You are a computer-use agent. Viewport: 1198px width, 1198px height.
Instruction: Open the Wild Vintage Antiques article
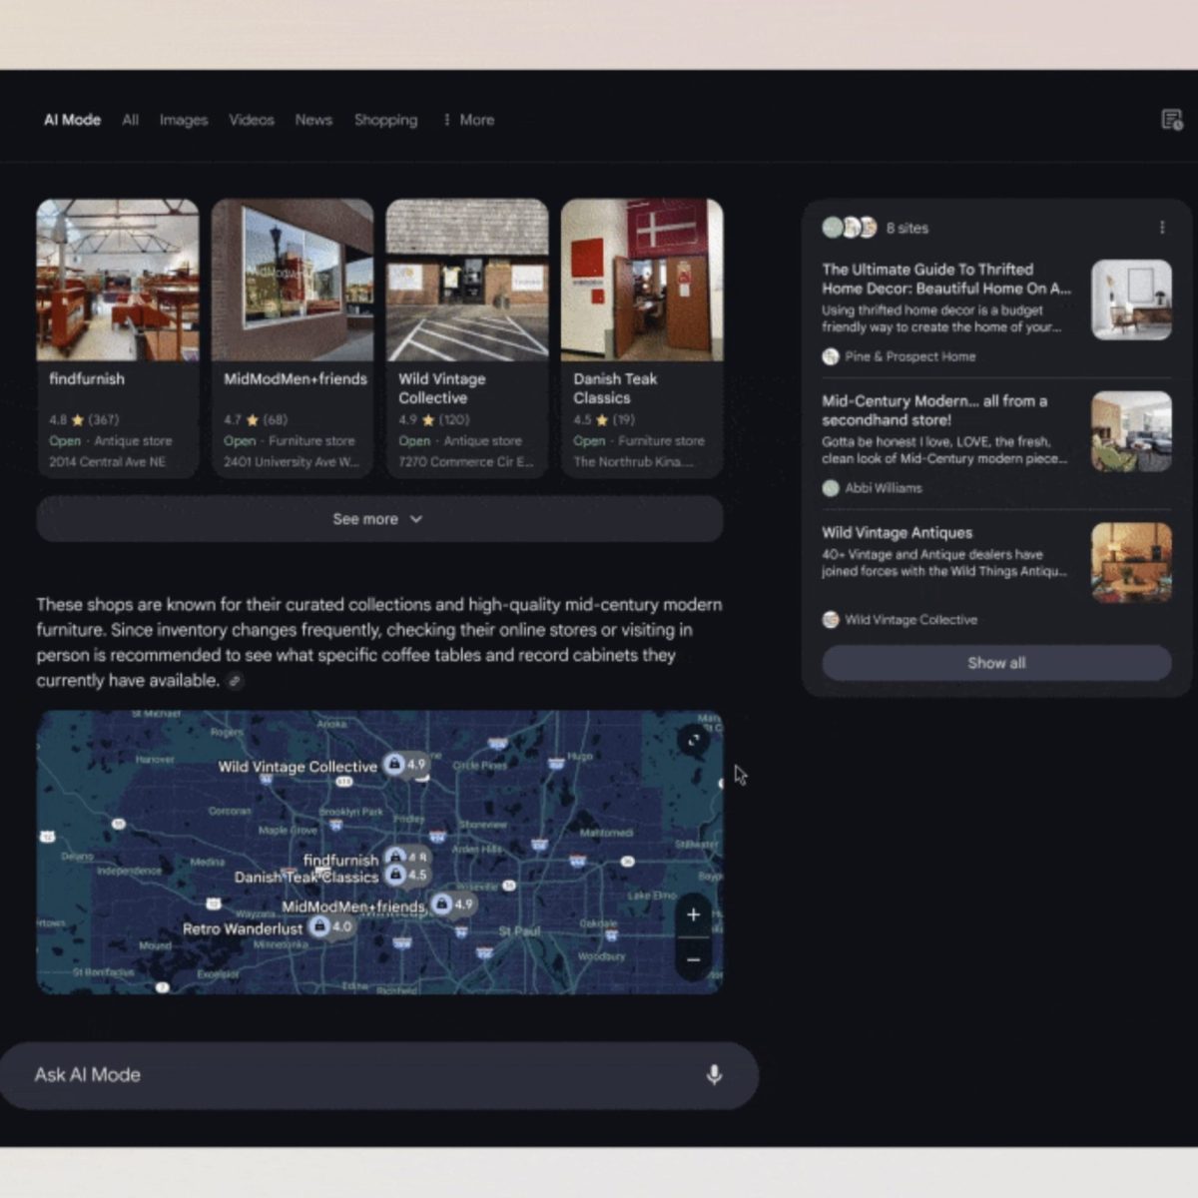click(897, 533)
